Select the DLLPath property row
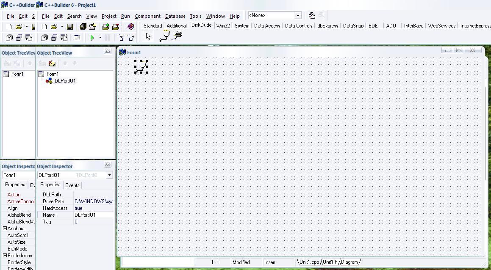 (x=75, y=195)
